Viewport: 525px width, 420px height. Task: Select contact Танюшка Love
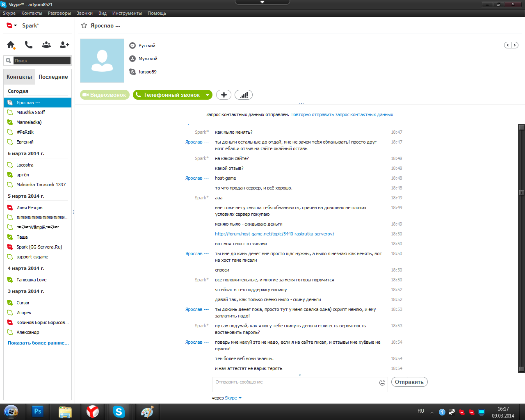coord(37,280)
